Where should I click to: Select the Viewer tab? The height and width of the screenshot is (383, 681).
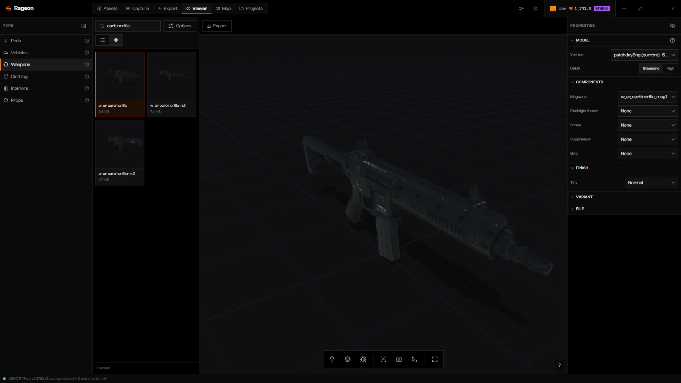tap(196, 9)
